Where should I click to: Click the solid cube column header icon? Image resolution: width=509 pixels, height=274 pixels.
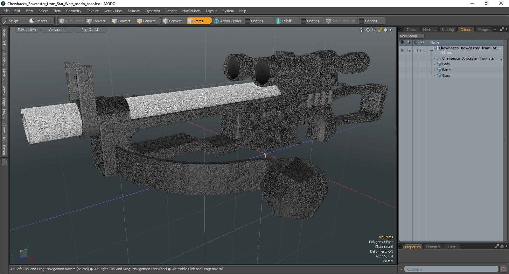(422, 42)
